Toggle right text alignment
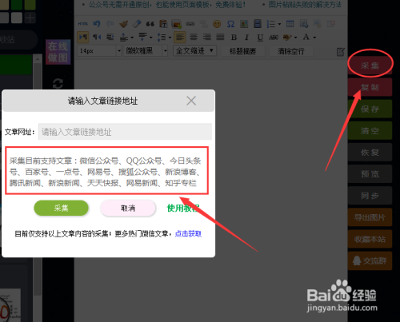This screenshot has width=400, height=322. click(206, 37)
